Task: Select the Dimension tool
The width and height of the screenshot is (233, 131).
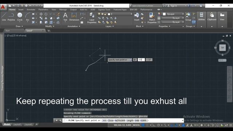Action: pos(74,17)
